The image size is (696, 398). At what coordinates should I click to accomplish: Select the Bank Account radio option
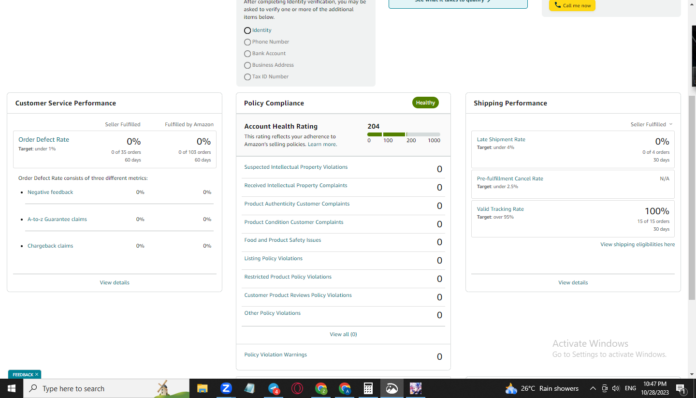[247, 54]
